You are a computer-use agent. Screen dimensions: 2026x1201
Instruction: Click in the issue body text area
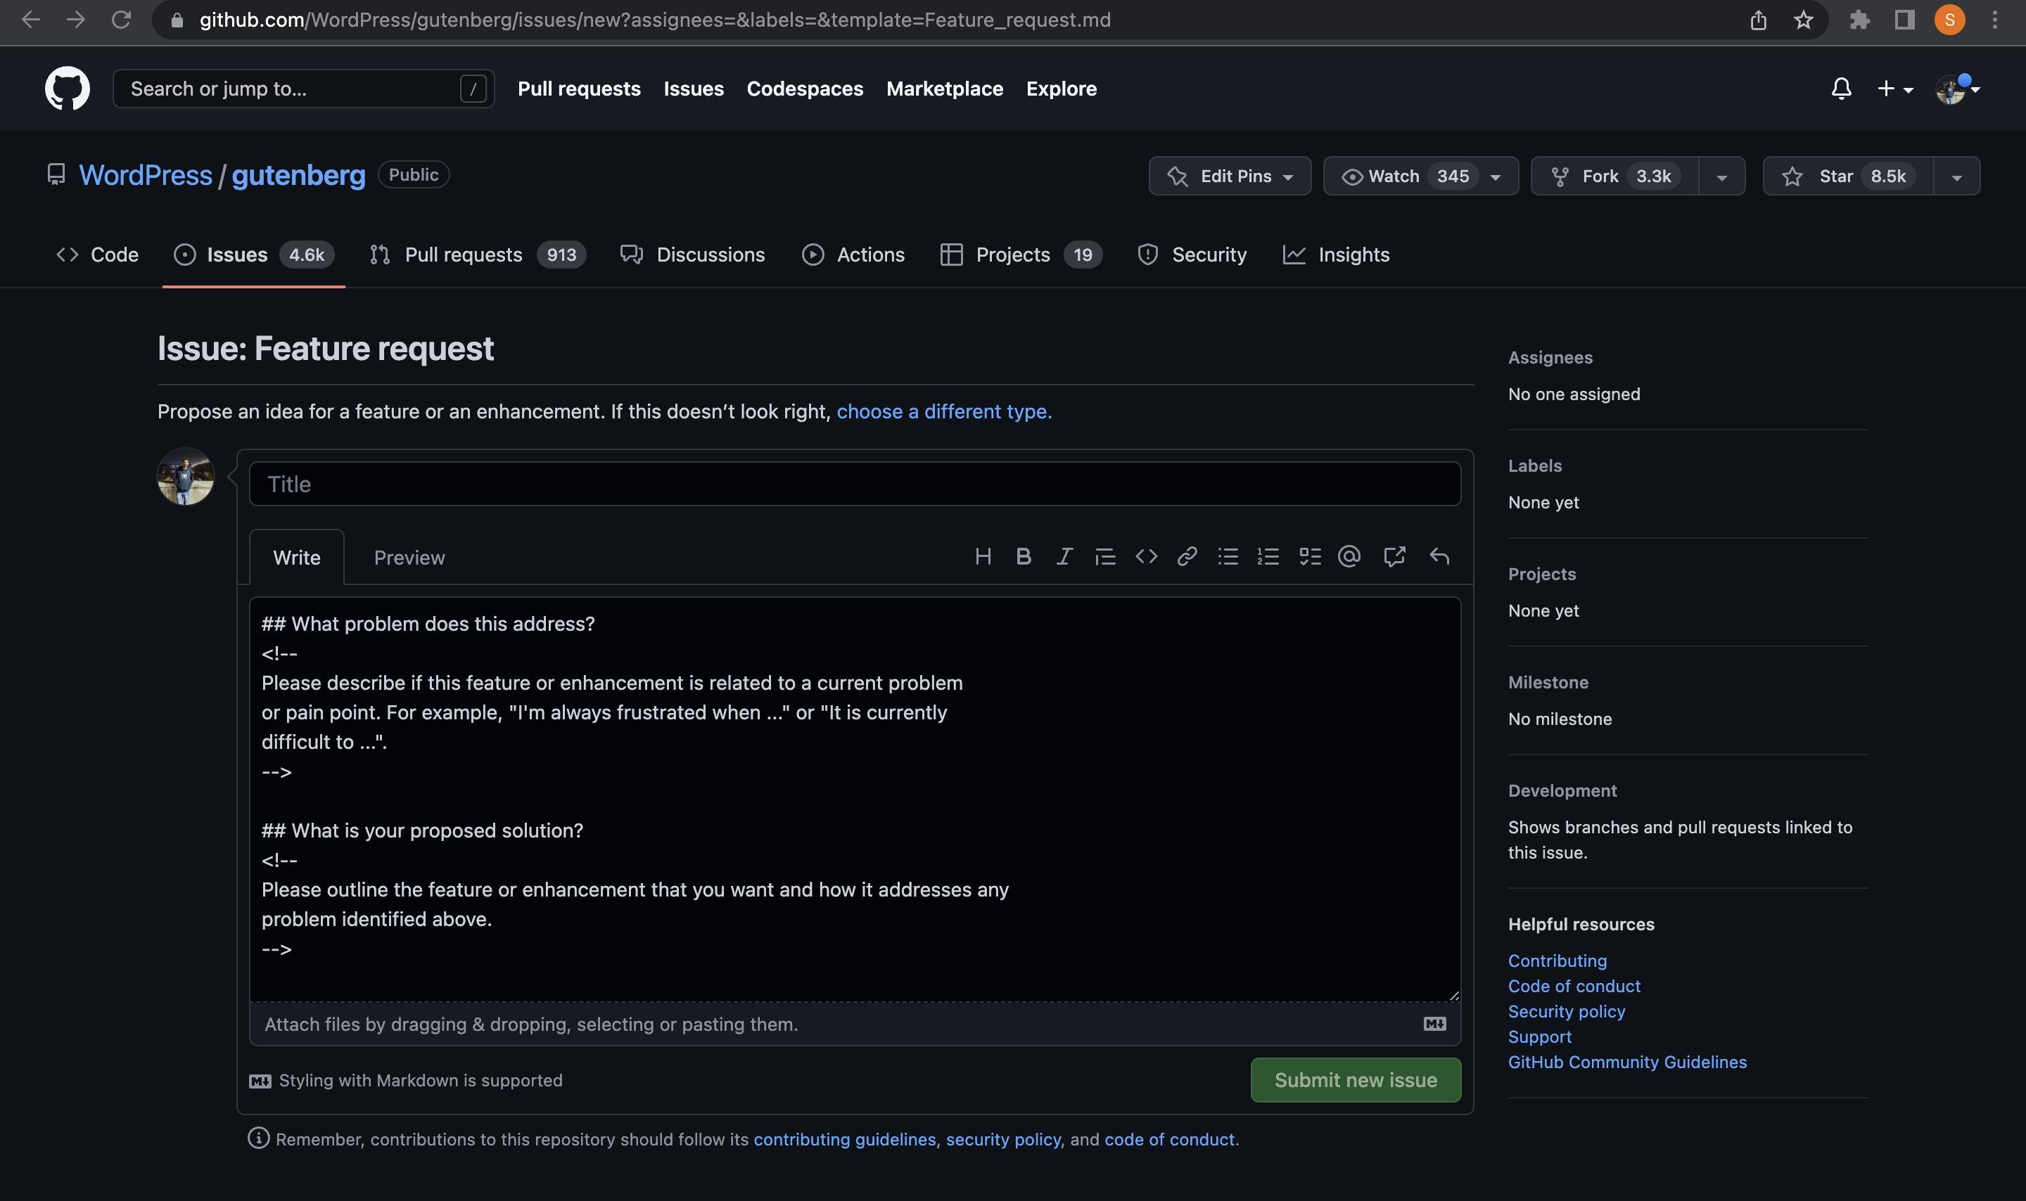click(x=855, y=799)
